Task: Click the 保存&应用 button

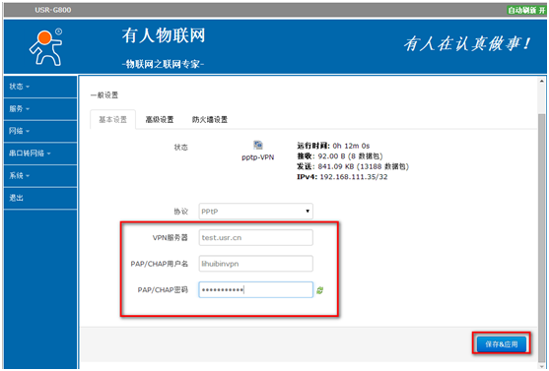Action: coord(502,344)
